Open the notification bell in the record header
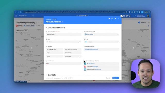 click(109, 18)
